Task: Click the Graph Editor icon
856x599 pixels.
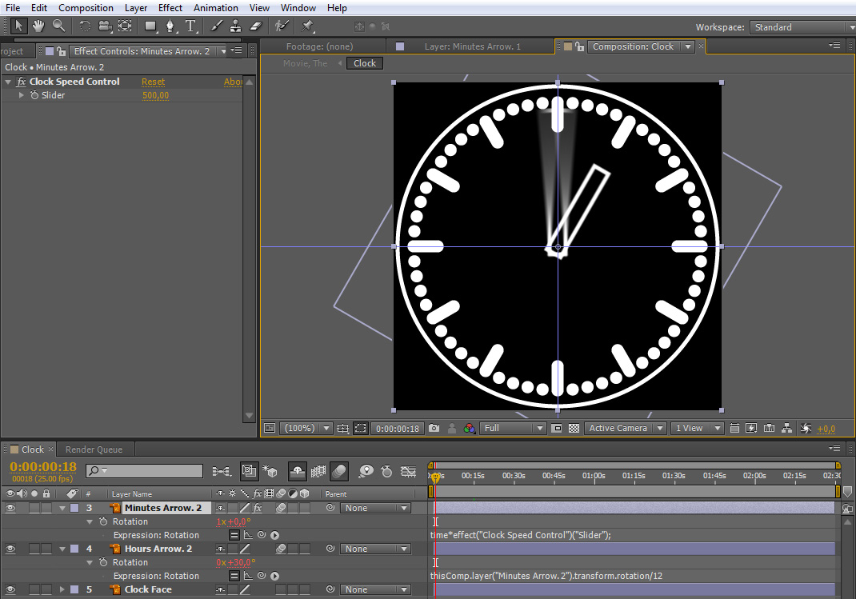Action: (408, 471)
